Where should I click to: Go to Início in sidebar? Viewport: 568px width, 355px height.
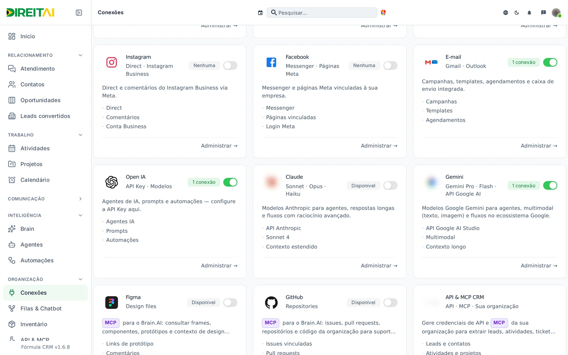pos(46,36)
